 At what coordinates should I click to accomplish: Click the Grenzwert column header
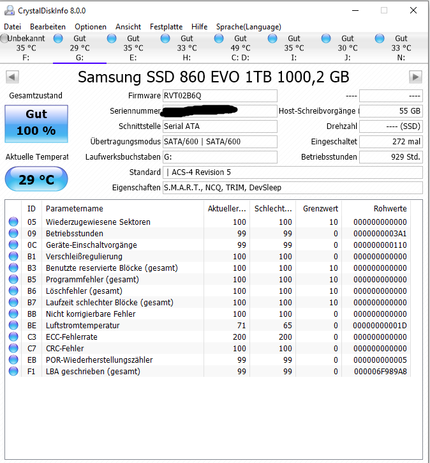[x=319, y=209]
